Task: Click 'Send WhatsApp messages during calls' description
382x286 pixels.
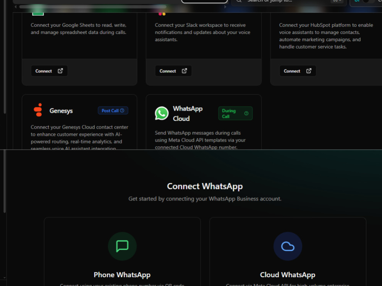Action: pos(200,140)
